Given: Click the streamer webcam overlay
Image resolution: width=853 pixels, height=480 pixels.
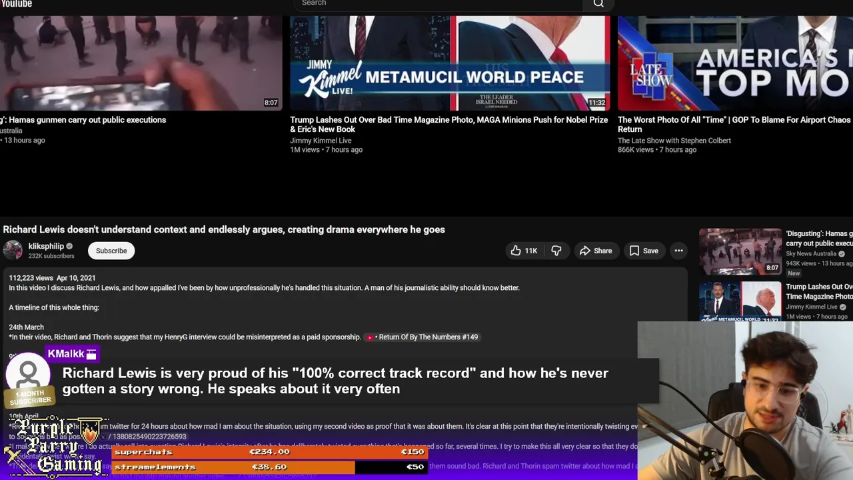Looking at the screenshot, I should pyautogui.click(x=745, y=401).
